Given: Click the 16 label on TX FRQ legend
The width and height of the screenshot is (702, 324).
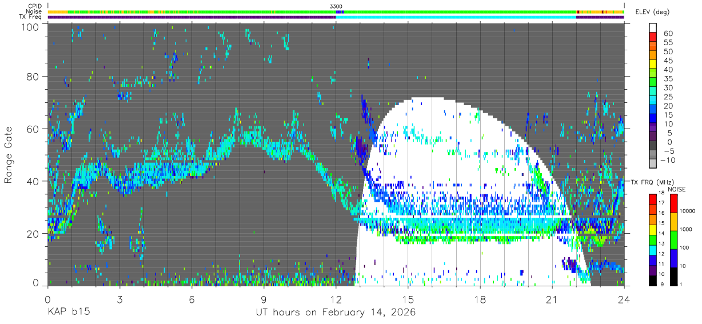Looking at the screenshot, I should [x=660, y=213].
